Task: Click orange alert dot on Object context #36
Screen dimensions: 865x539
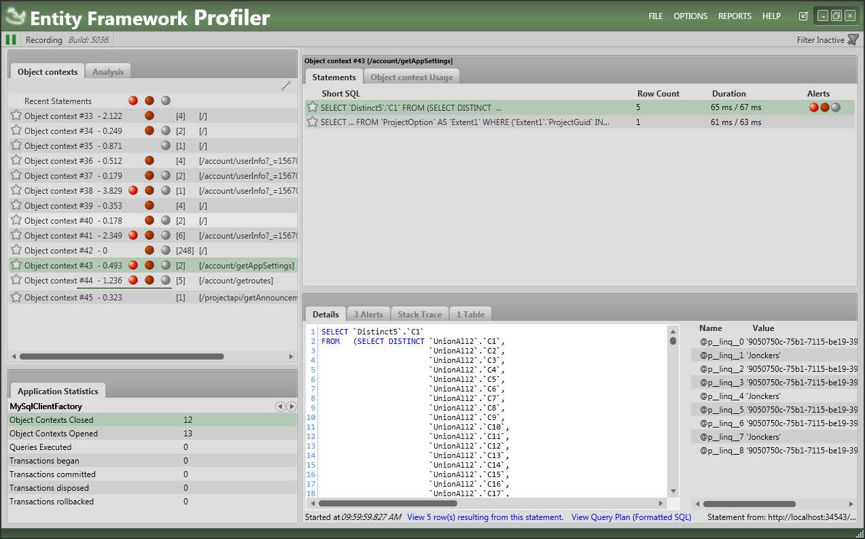Action: pyautogui.click(x=149, y=160)
